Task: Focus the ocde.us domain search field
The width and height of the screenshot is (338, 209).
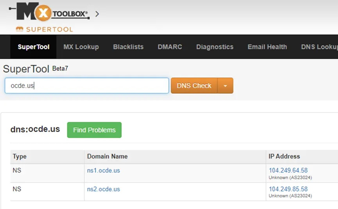Action: click(87, 86)
